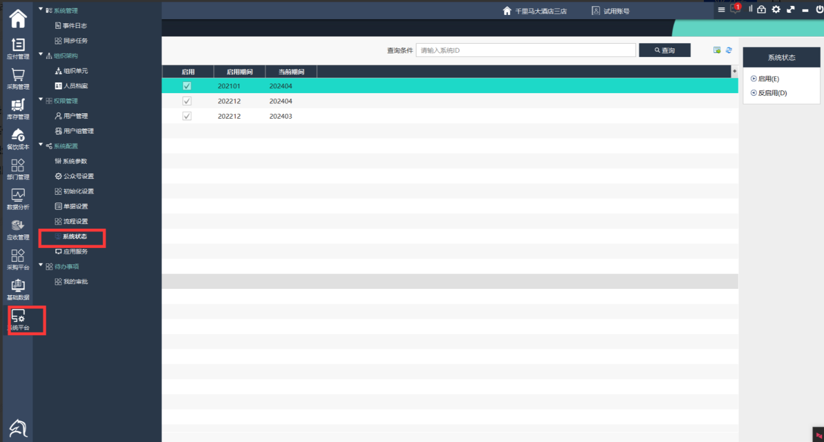
Task: Toggle checkbox for row with current period 202403
Action: 187,116
